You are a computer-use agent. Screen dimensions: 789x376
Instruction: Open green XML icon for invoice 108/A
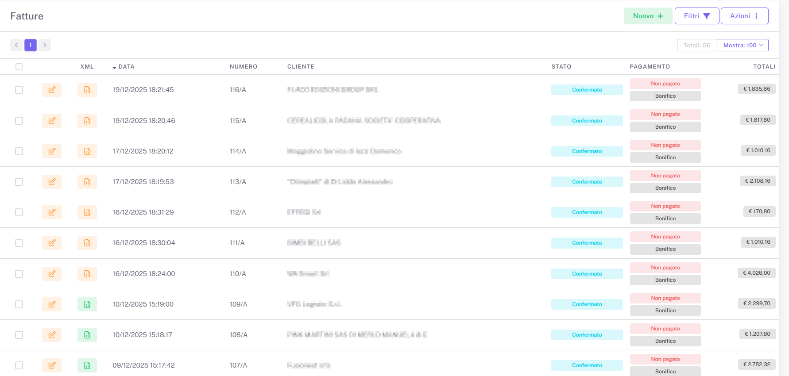pos(87,335)
